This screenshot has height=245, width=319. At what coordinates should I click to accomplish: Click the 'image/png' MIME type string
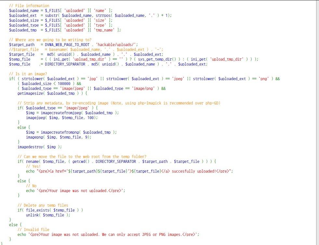(143, 89)
